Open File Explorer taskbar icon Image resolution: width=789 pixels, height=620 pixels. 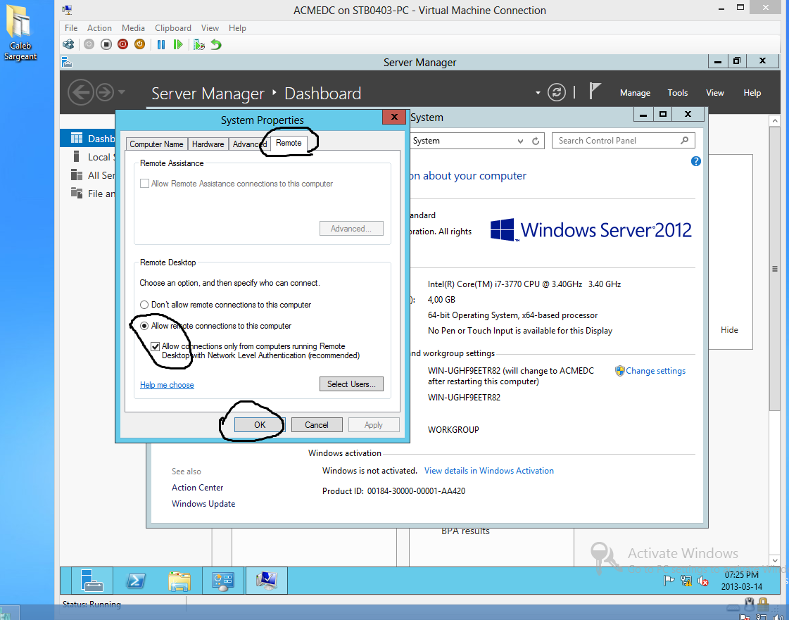tap(179, 581)
